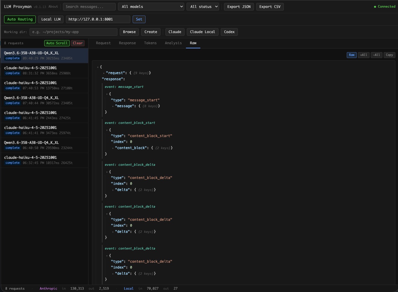Viewport: 398px width, 292px height.
Task: Expand the "message" node with 8 keys
Action: point(113,106)
